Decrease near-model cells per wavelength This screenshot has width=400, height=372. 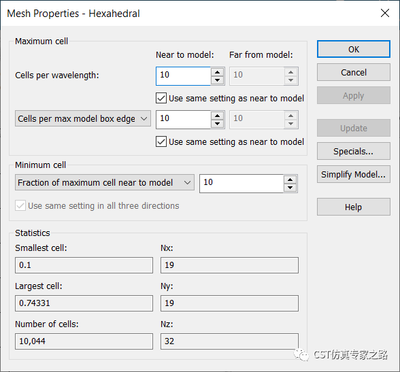pyautogui.click(x=218, y=80)
